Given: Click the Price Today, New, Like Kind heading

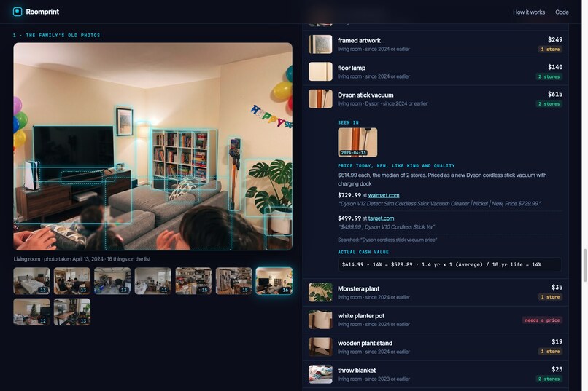Looking at the screenshot, I should (x=396, y=166).
